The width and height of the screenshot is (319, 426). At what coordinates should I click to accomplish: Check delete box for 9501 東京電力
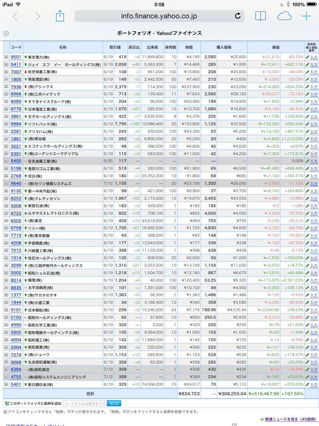6,57
